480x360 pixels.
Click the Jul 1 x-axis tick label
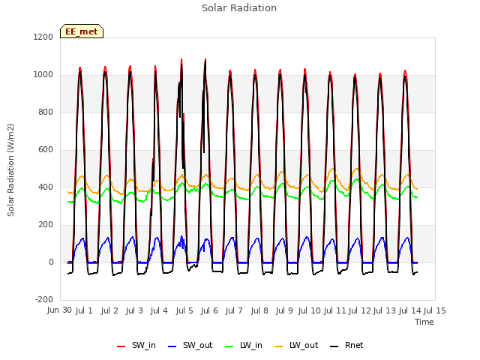pos(84,310)
